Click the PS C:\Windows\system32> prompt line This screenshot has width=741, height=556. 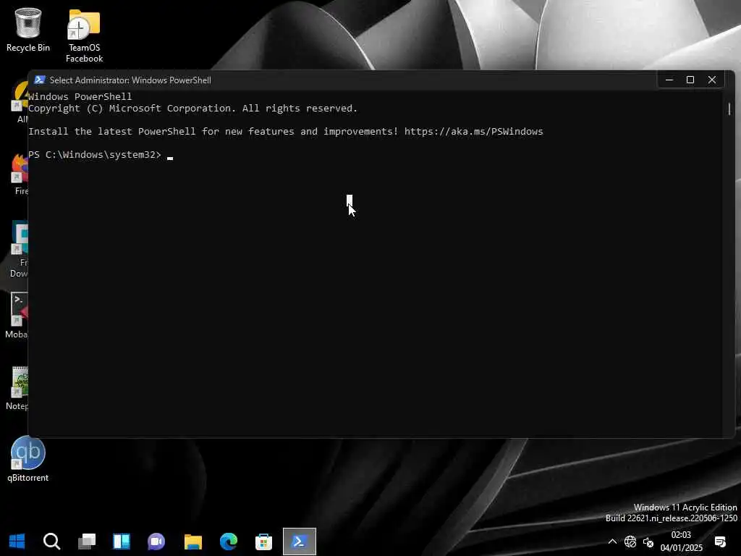point(95,155)
